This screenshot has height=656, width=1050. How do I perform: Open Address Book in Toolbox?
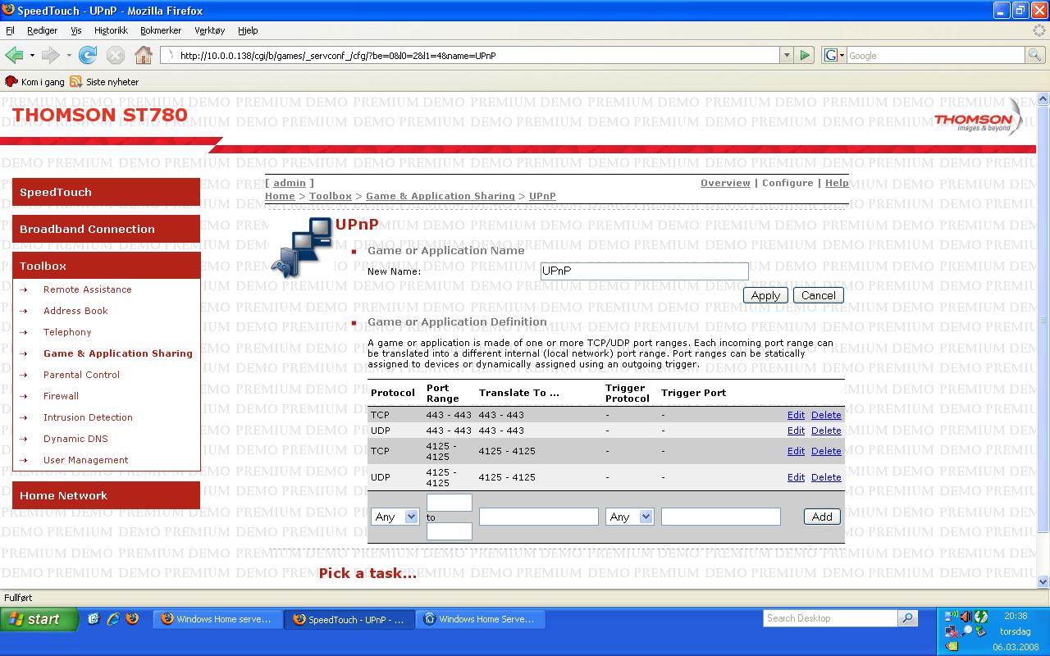tap(75, 311)
